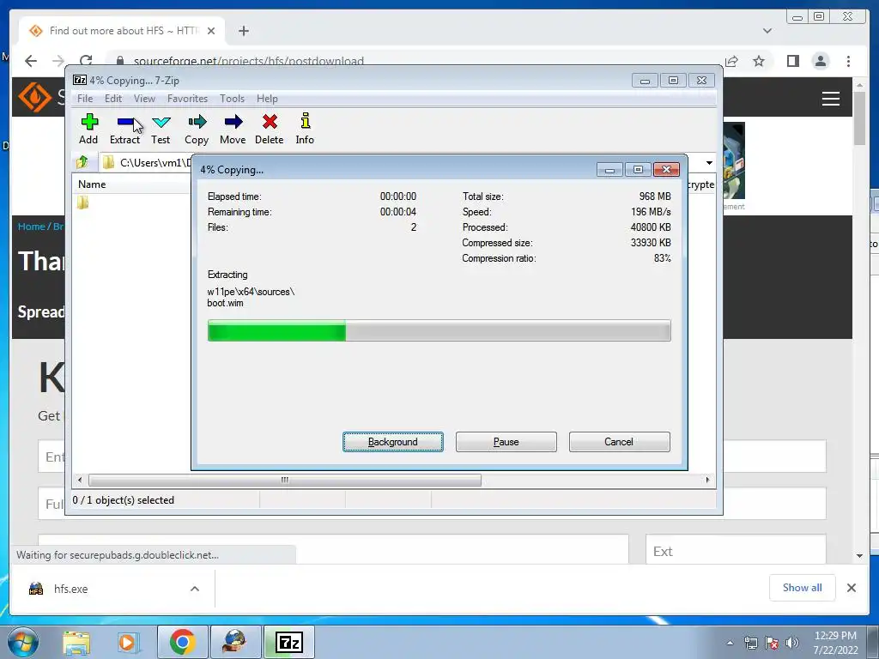Click Show all downloads
879x659 pixels.
click(803, 587)
